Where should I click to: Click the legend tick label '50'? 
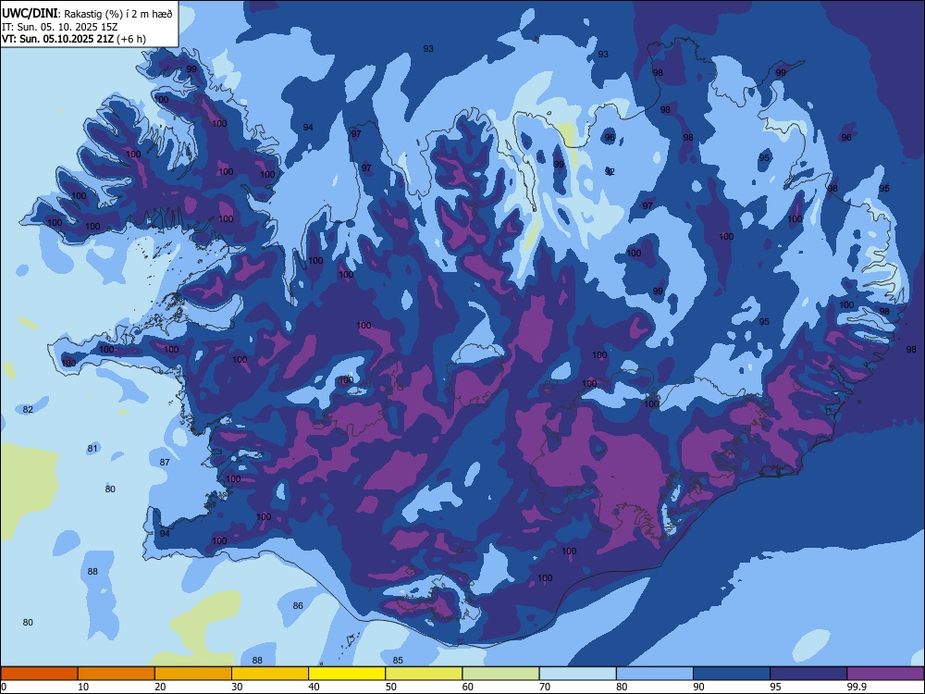click(391, 687)
